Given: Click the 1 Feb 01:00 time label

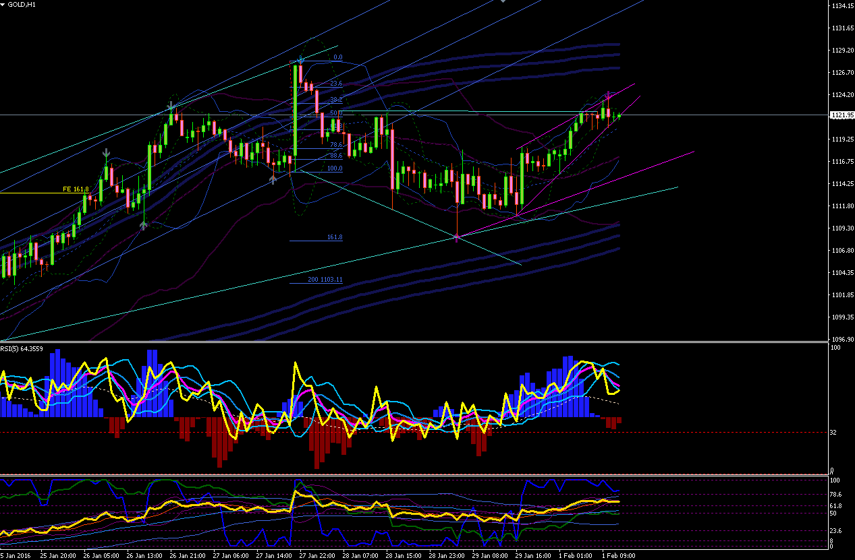Looking at the screenshot, I should click(576, 556).
